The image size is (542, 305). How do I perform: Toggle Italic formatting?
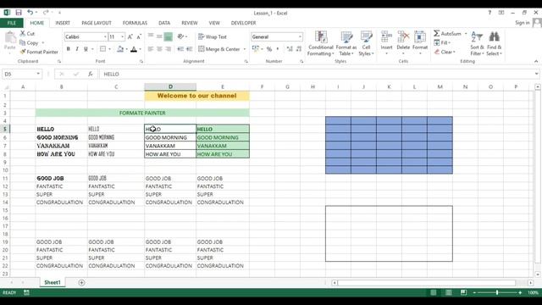click(77, 49)
